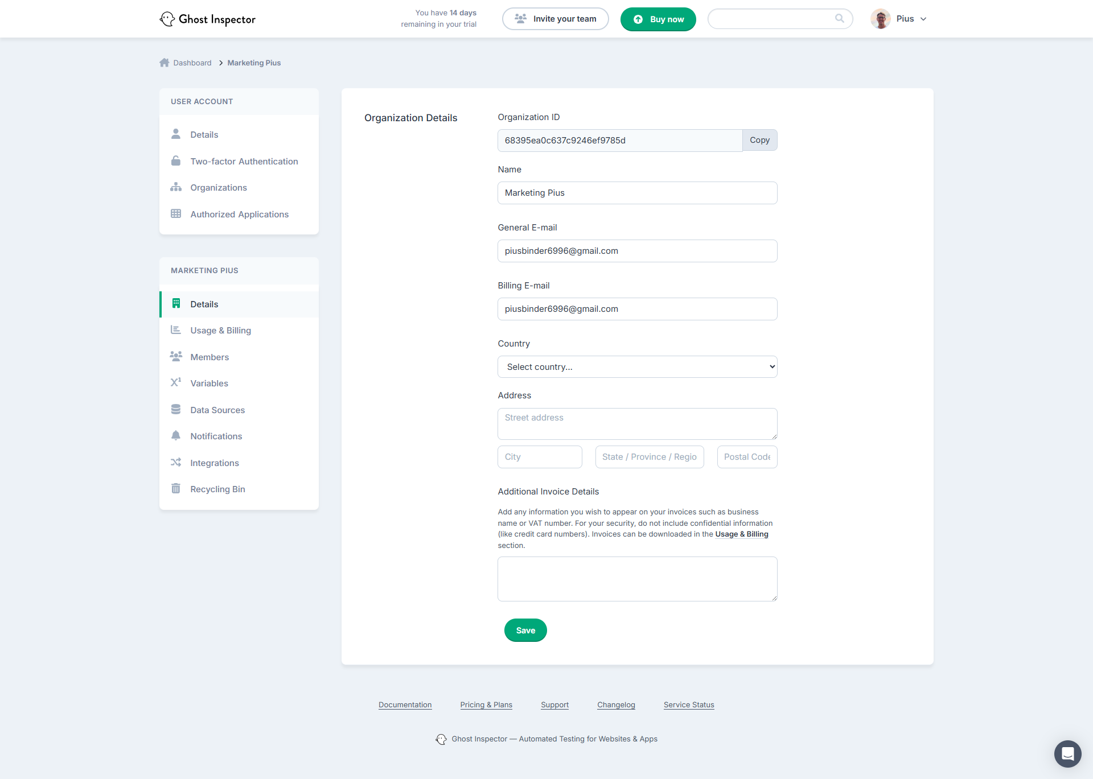Open Usage & Billing in the sidebar
Screen dimensions: 1093x779
coord(220,331)
